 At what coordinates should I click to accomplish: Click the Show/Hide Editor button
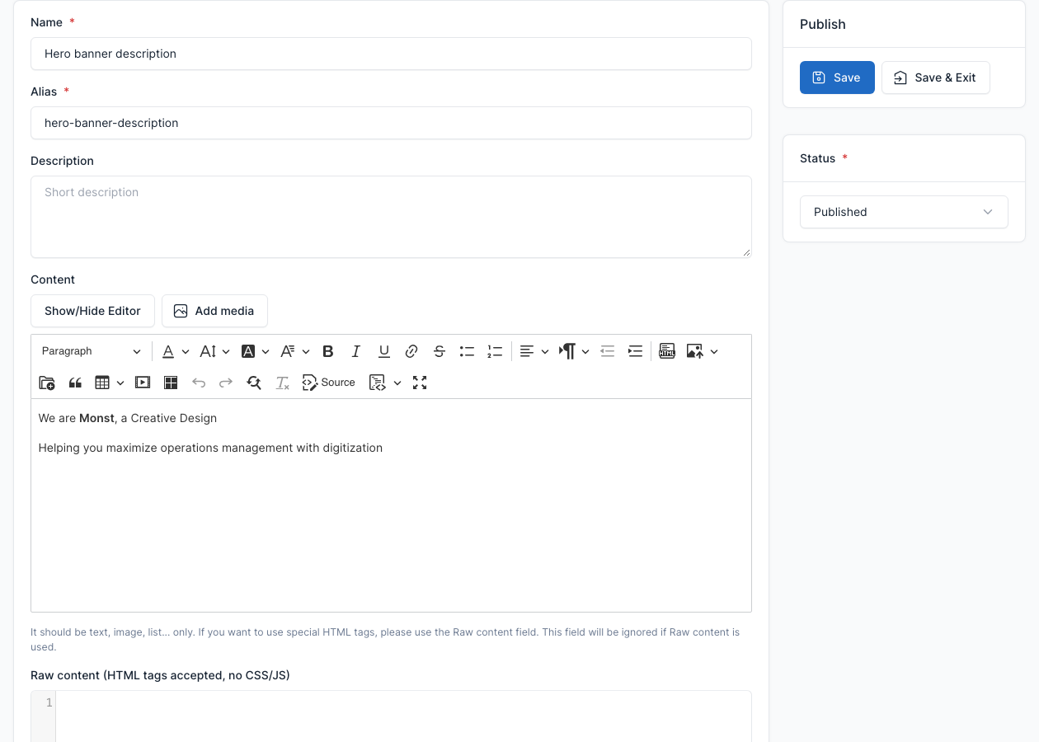(x=92, y=311)
